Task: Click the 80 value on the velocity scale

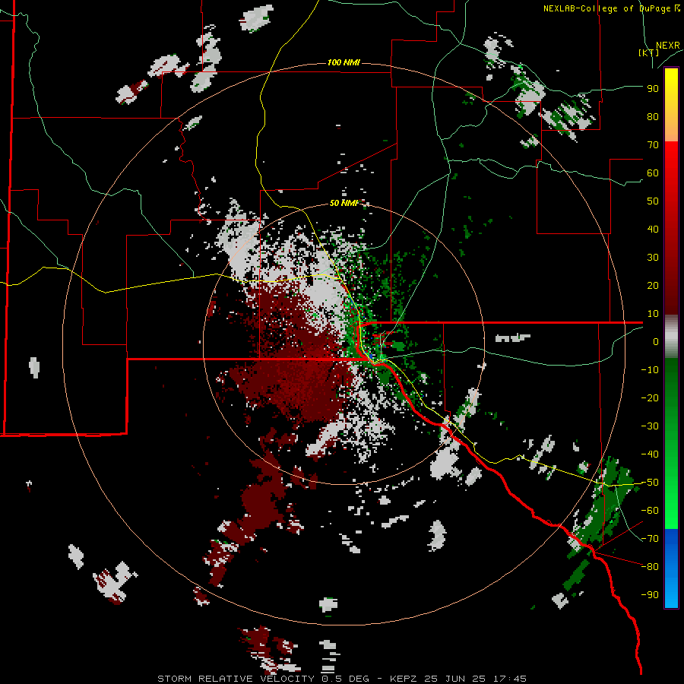Action: click(x=653, y=117)
